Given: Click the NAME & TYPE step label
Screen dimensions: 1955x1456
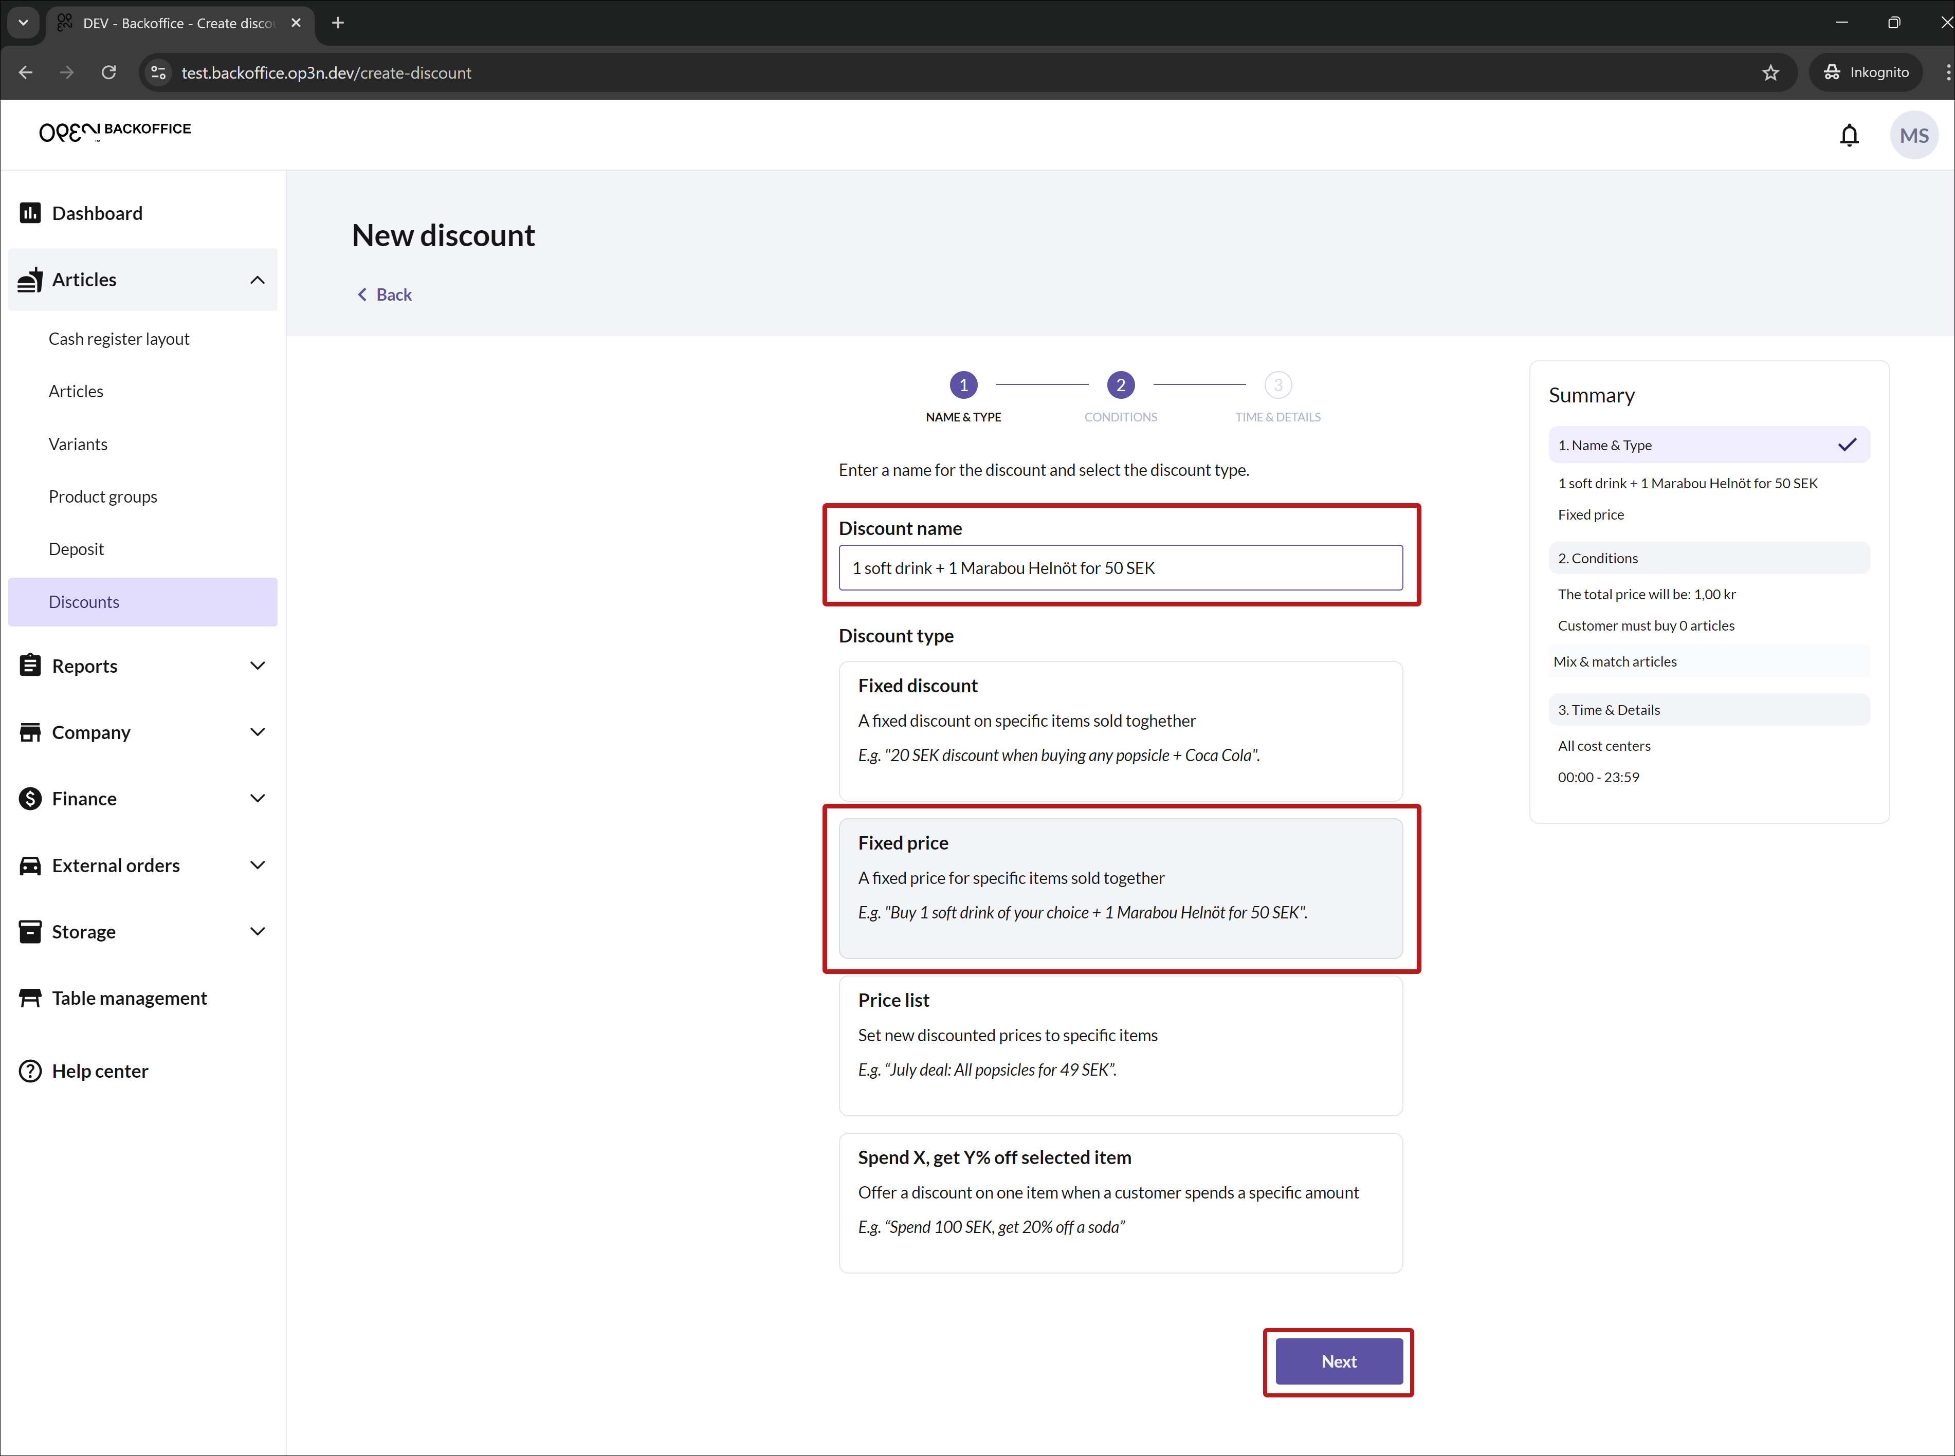Looking at the screenshot, I should point(963,417).
